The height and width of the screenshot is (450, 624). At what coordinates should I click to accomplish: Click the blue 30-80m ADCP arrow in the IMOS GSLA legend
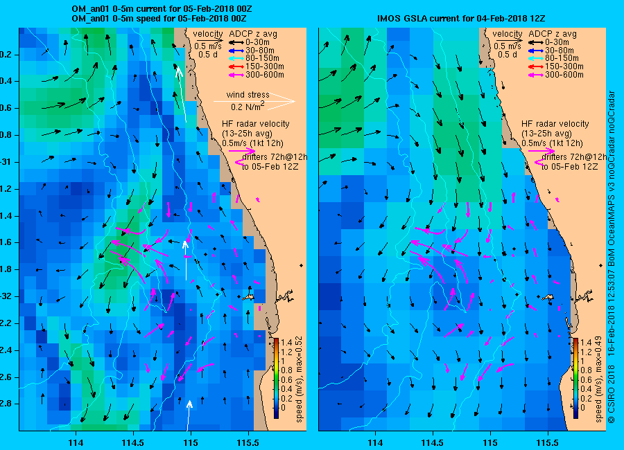click(x=536, y=51)
